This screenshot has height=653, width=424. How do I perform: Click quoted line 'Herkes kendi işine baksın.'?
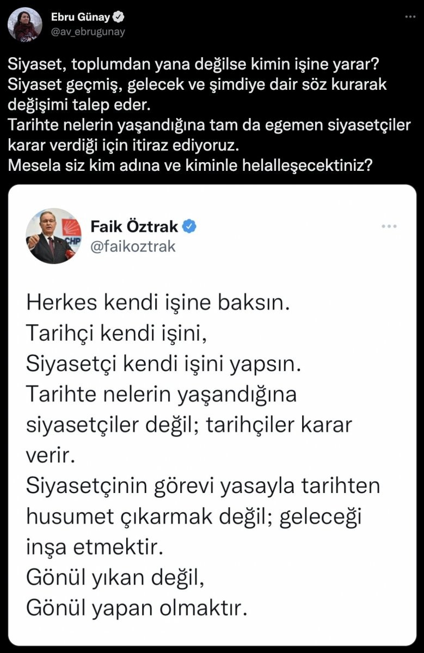155,303
